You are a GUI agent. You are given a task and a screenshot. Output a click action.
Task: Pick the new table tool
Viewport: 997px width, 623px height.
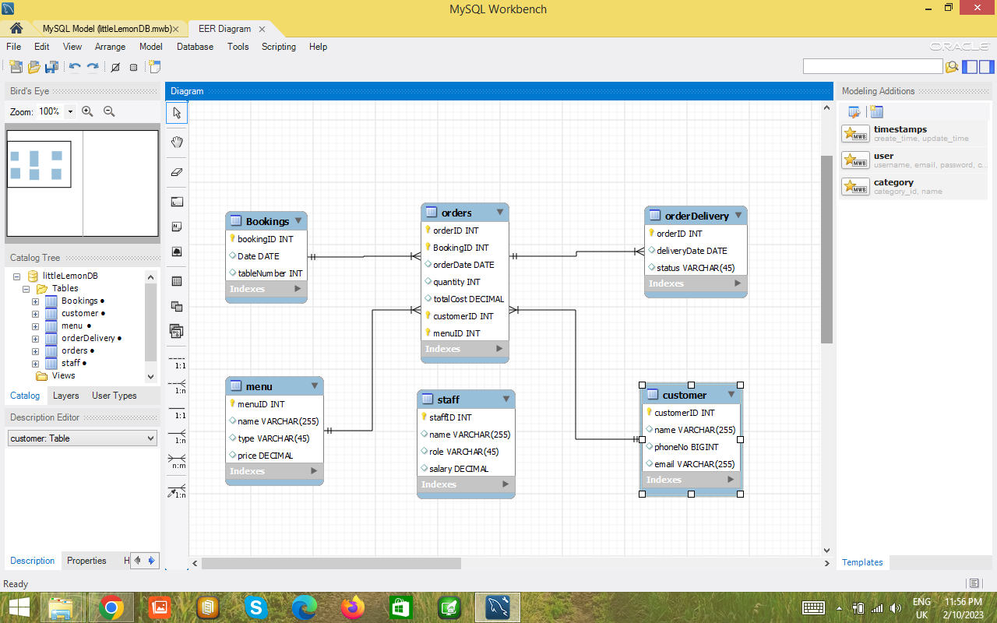pyautogui.click(x=176, y=280)
